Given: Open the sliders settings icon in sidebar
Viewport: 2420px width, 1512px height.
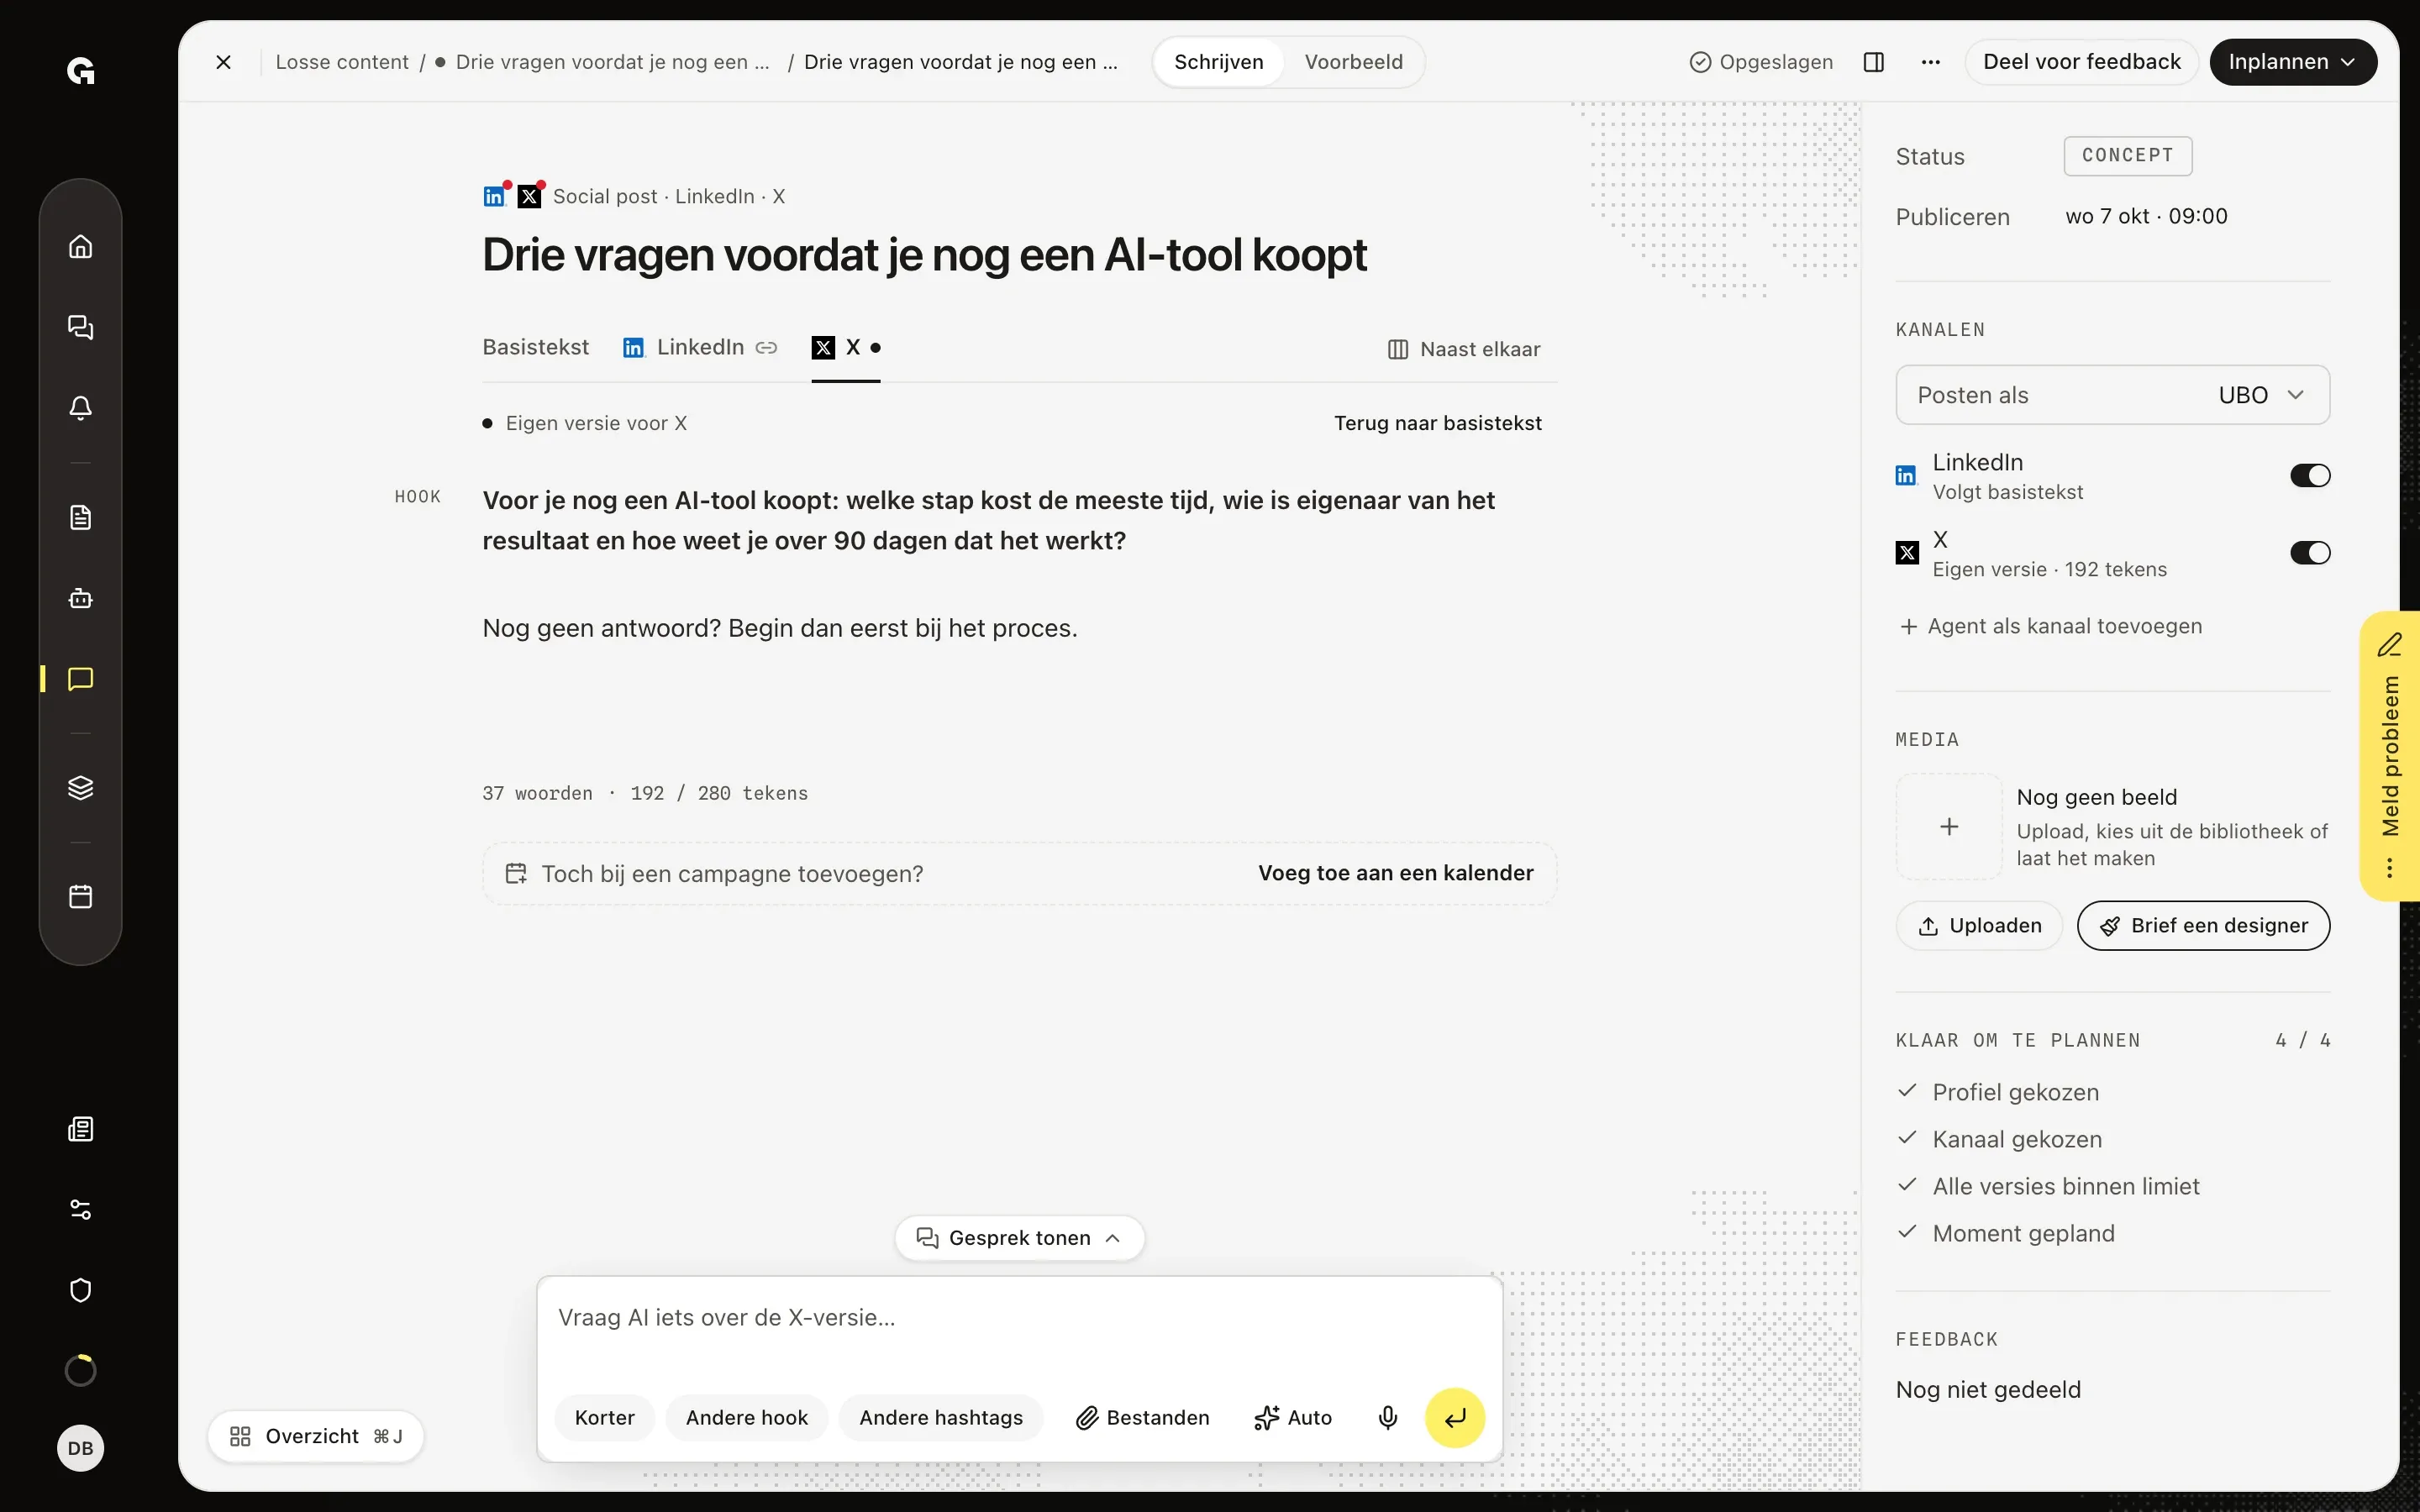Looking at the screenshot, I should (x=81, y=1210).
